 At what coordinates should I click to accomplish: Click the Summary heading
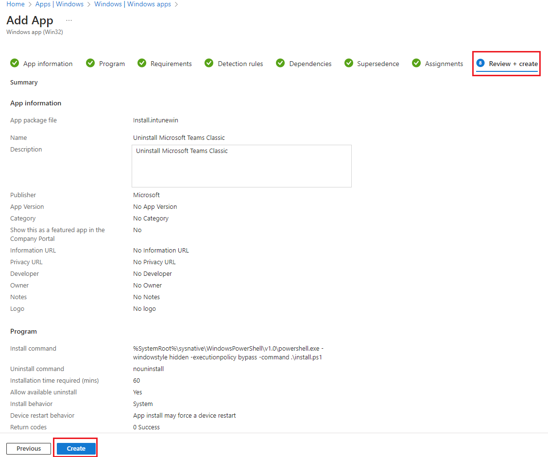[x=24, y=83]
